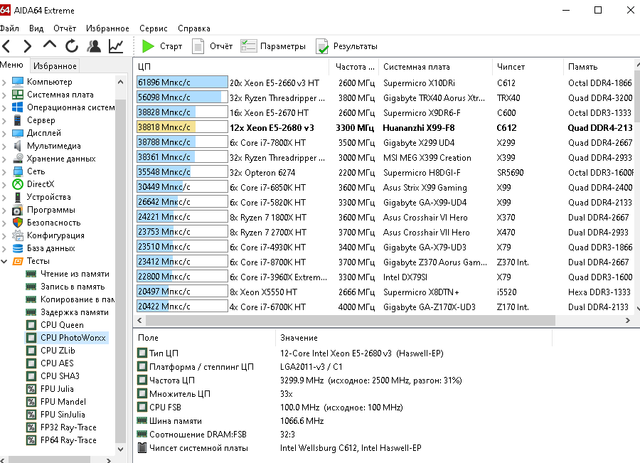Sort by the ЦП column header
The image size is (640, 463).
[x=231, y=67]
